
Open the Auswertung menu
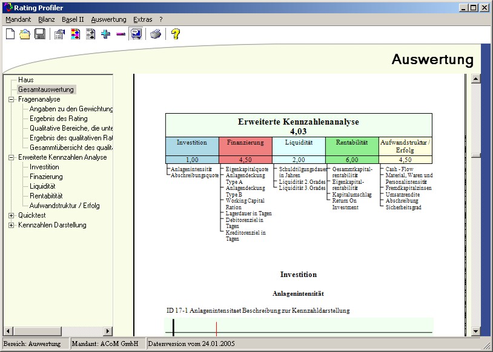click(x=109, y=19)
